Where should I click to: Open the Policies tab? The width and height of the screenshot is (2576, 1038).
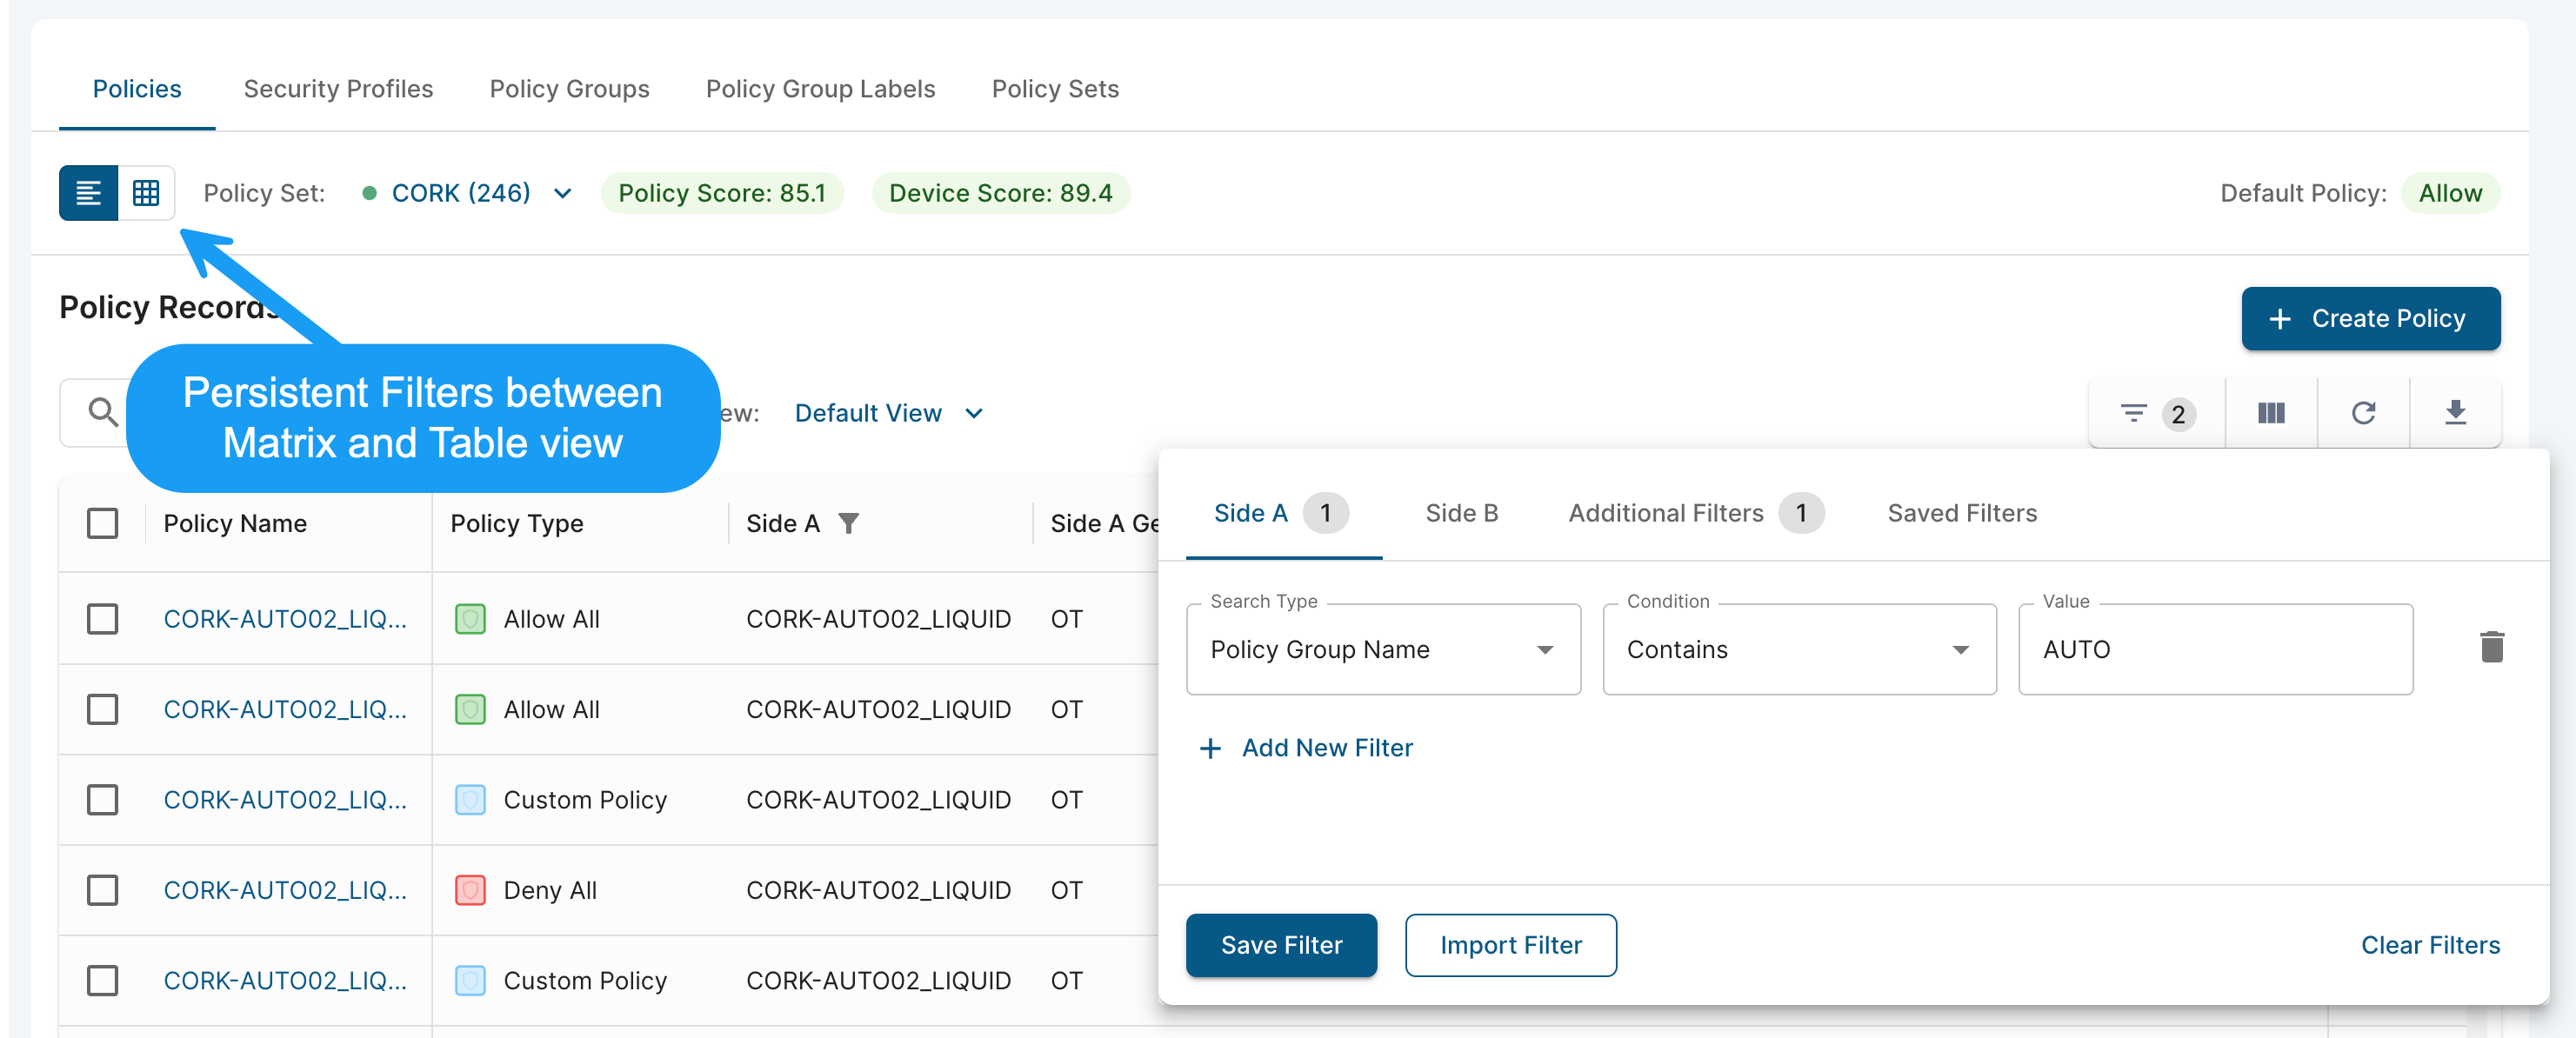[x=137, y=89]
